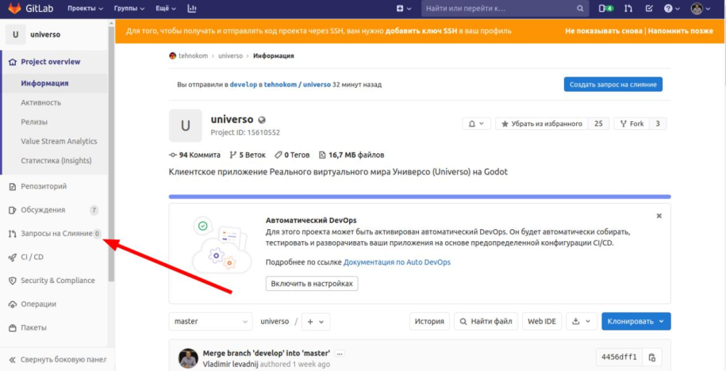Click the Обсуждения icon in sidebar
Screen dimensions: 726x371
tap(13, 210)
